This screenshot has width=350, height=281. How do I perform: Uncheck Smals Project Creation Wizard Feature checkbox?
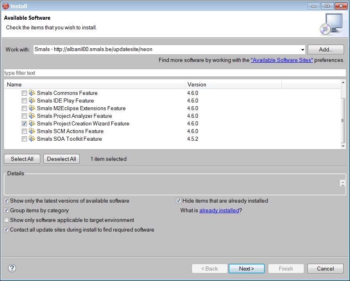point(25,123)
